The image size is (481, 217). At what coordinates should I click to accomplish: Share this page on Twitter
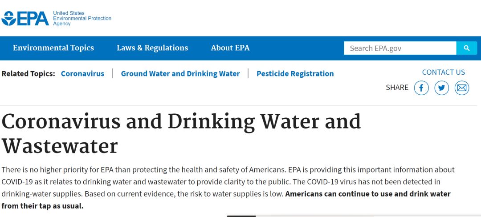tap(441, 88)
